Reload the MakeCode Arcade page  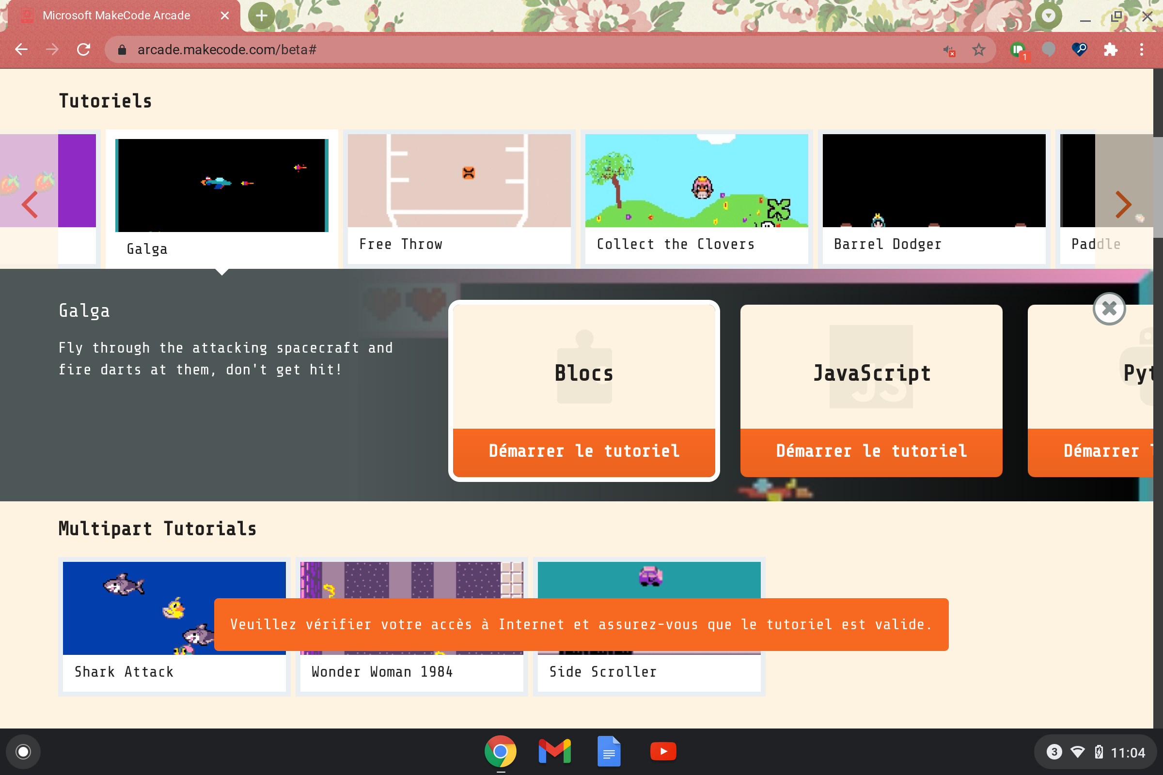(83, 49)
